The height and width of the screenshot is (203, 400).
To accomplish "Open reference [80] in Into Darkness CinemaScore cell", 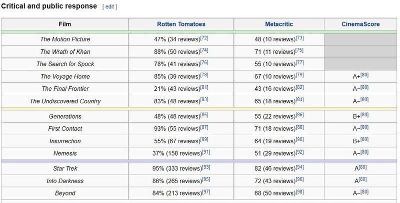I will pyautogui.click(x=363, y=180).
